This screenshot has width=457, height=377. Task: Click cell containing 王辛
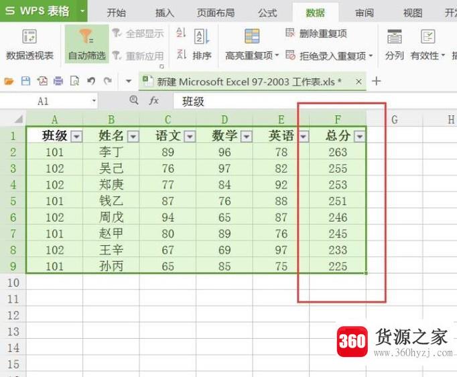tap(111, 250)
